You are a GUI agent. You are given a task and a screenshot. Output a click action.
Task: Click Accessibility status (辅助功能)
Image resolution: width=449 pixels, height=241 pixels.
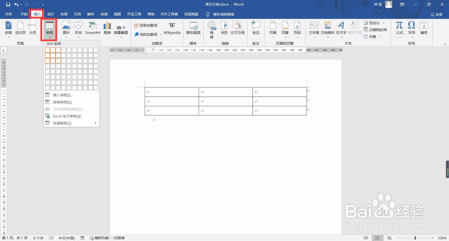[107, 238]
